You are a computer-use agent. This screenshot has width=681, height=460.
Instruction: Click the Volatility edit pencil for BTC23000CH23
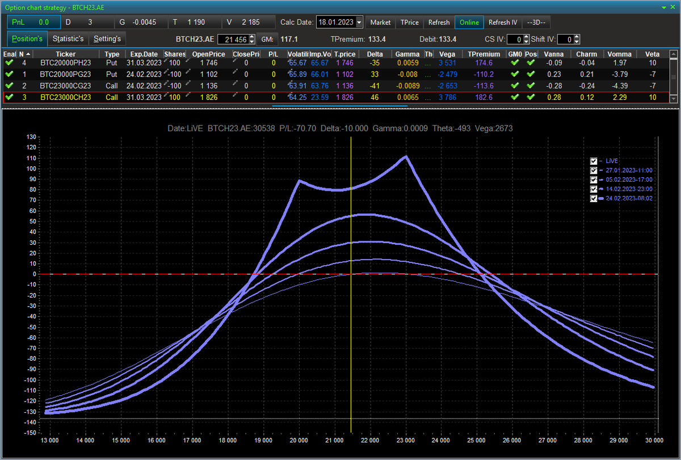coord(291,94)
